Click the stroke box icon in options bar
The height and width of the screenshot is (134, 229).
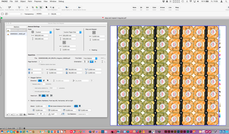(6, 14)
